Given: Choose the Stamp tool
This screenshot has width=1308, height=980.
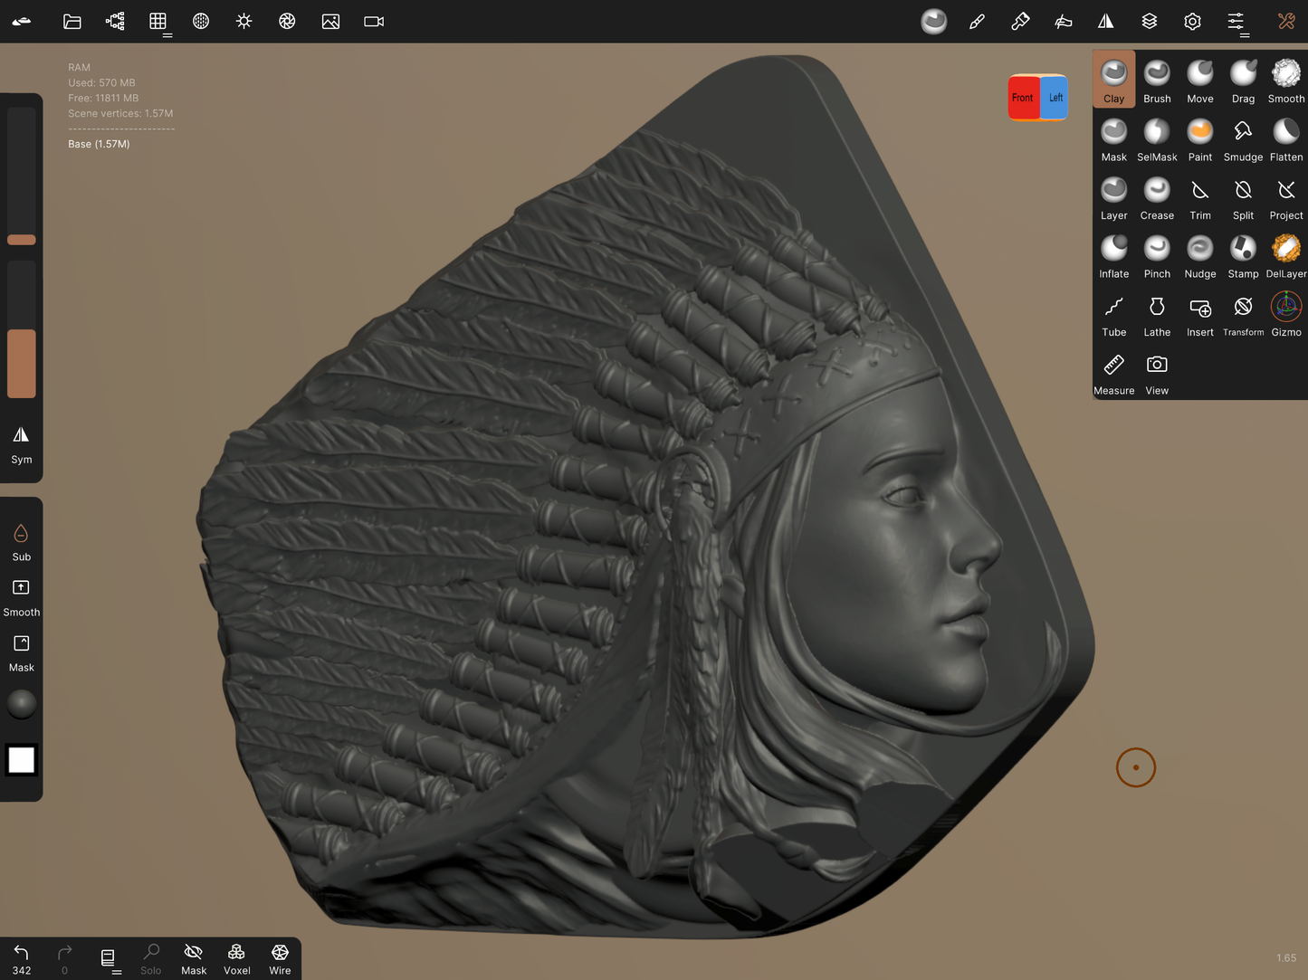Looking at the screenshot, I should tap(1243, 255).
